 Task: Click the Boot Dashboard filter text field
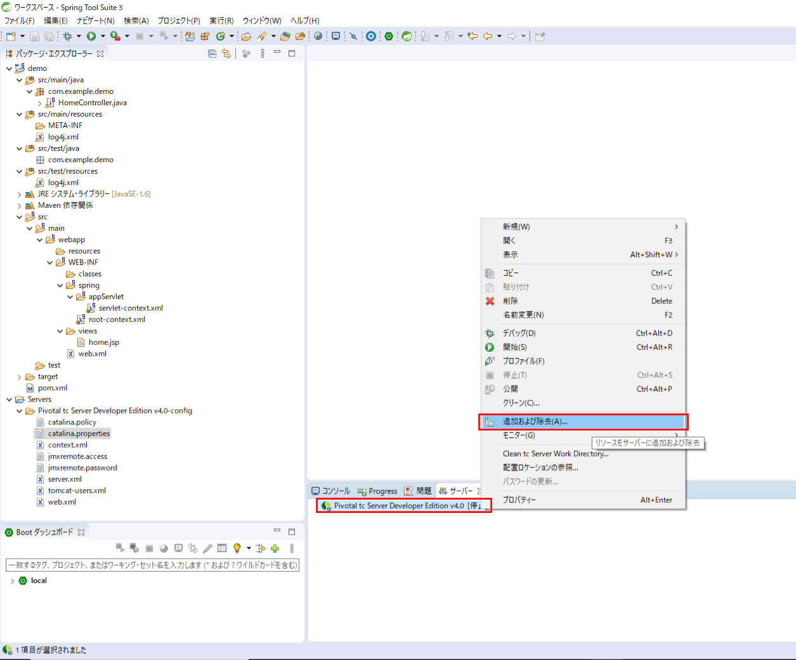[152, 565]
